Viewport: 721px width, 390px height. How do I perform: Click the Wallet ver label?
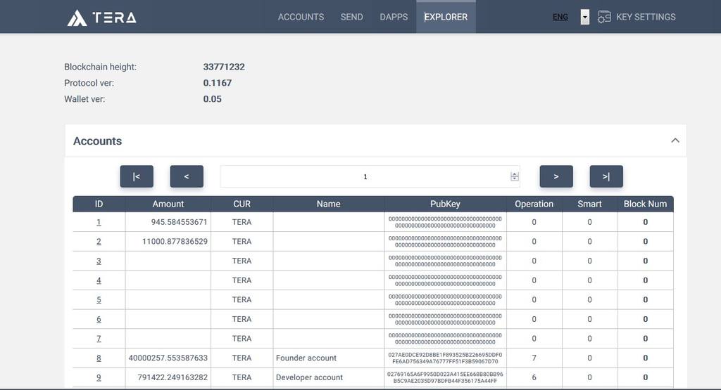click(84, 99)
